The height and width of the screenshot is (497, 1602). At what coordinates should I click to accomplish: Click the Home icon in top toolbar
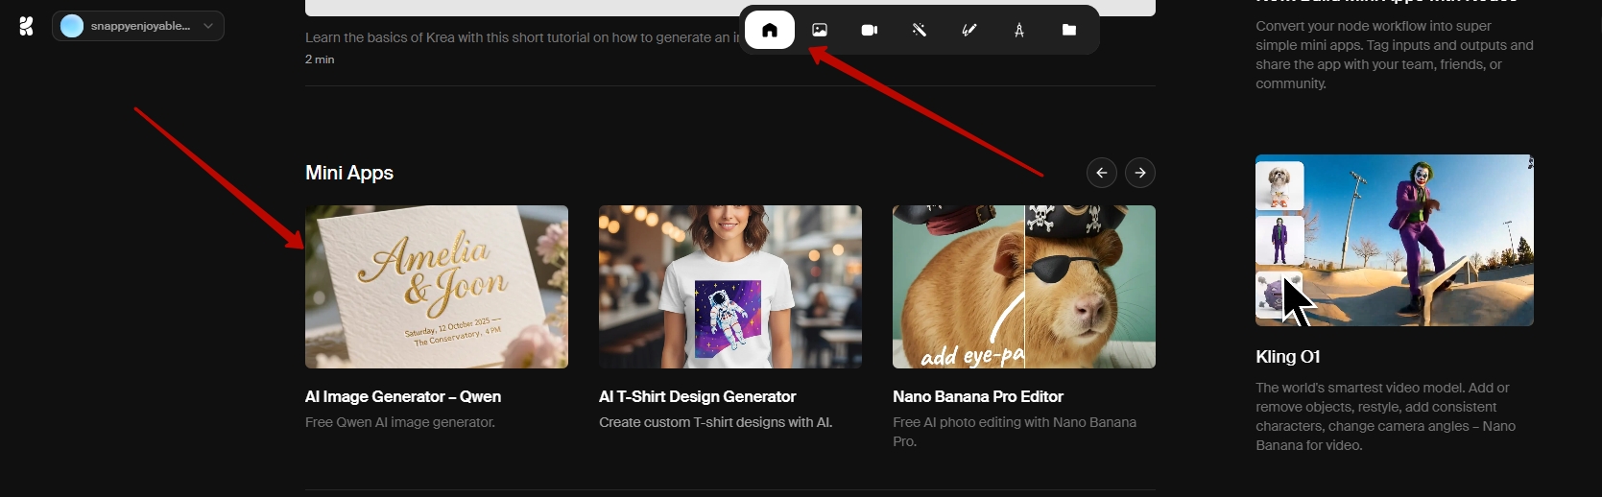[x=769, y=30]
